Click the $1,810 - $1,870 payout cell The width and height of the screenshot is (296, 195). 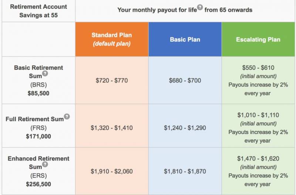[185, 171]
